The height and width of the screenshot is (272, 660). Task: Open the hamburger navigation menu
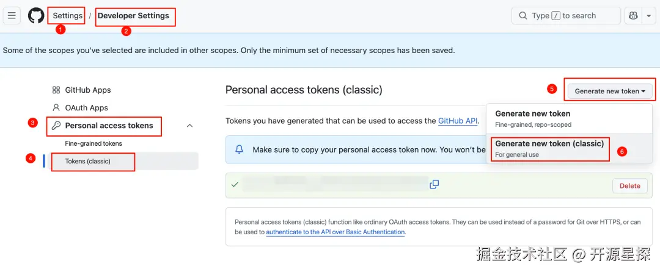[x=12, y=16]
